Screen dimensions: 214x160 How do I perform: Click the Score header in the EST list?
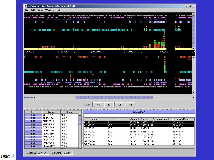[70, 112]
